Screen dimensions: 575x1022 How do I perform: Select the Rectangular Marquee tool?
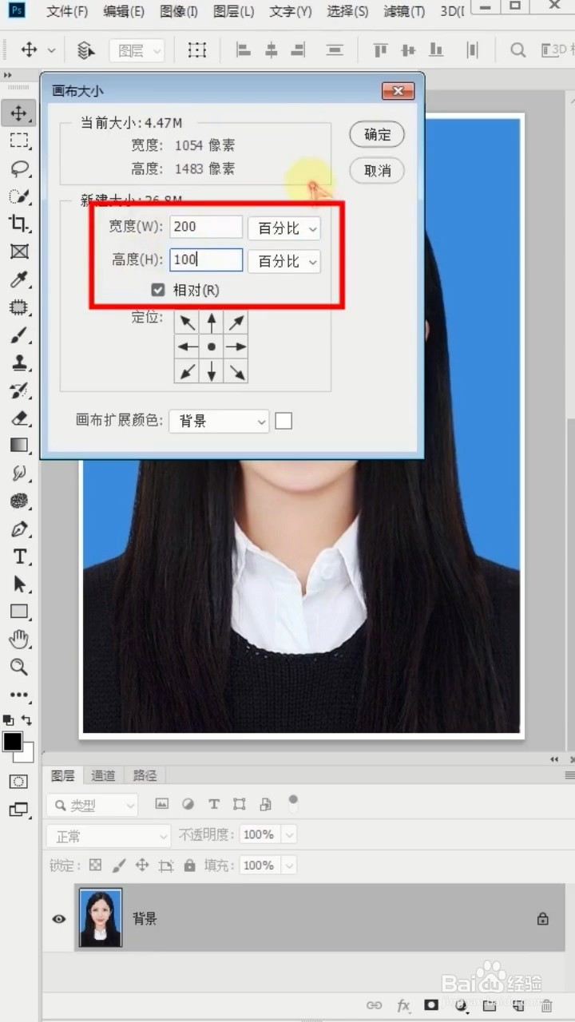pyautogui.click(x=19, y=141)
